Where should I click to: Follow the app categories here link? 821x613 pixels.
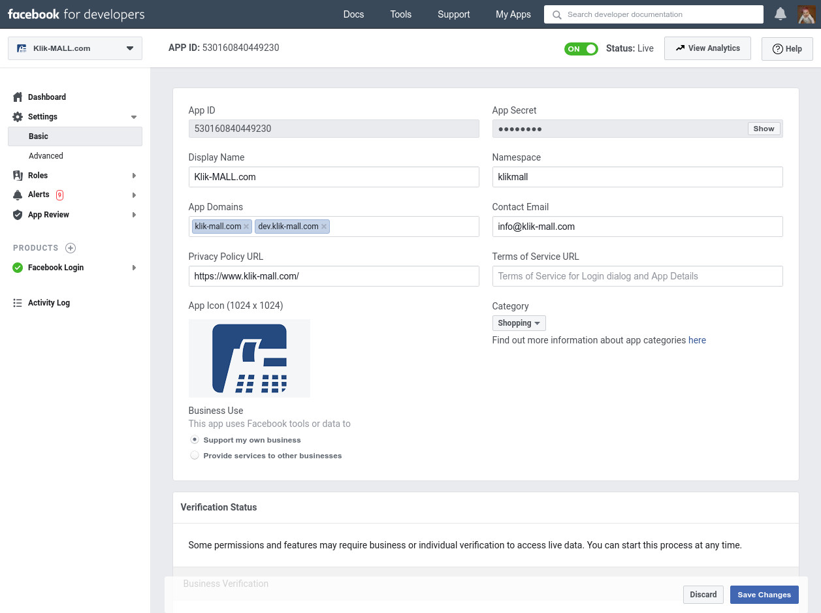point(697,340)
